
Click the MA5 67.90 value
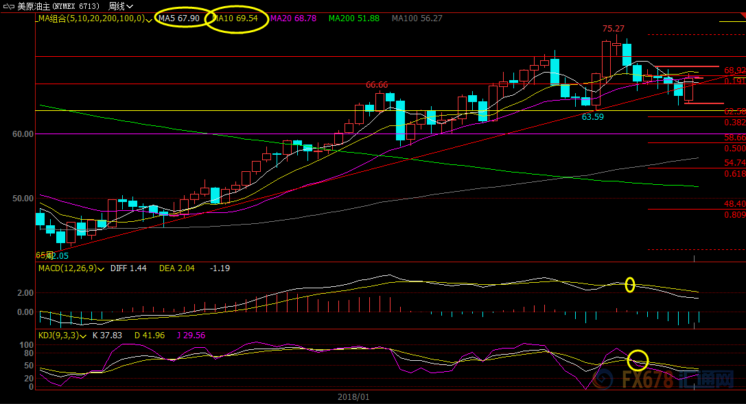click(179, 18)
